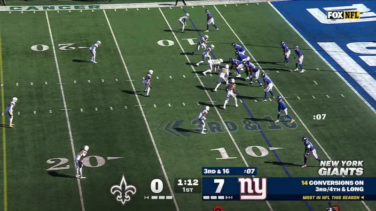This screenshot has height=211, width=376.
Task: Select the Giants score "7"
Action: (219, 186)
